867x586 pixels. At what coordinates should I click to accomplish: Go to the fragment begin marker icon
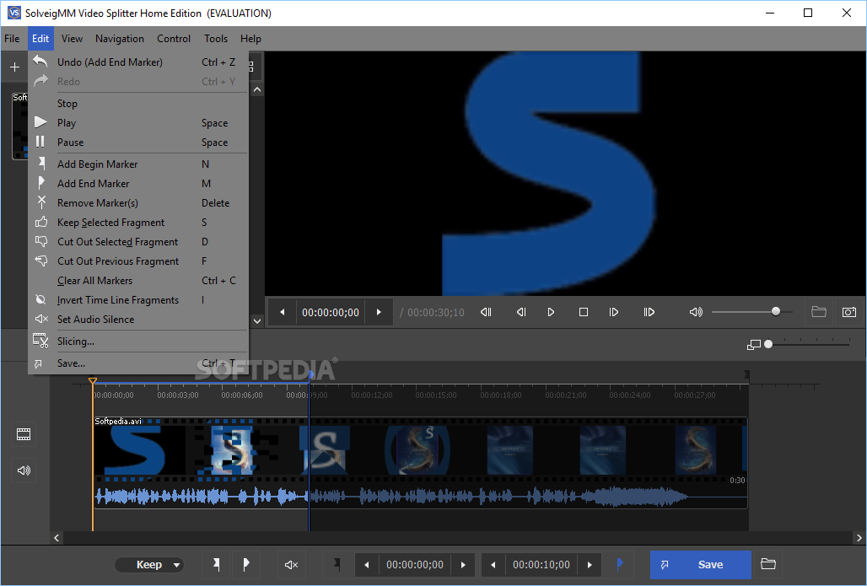pos(337,564)
